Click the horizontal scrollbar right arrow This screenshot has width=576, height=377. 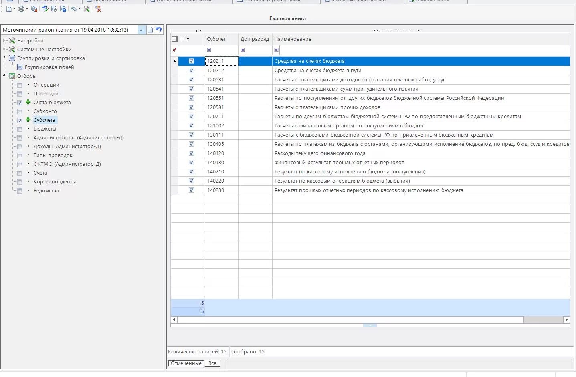pos(566,319)
